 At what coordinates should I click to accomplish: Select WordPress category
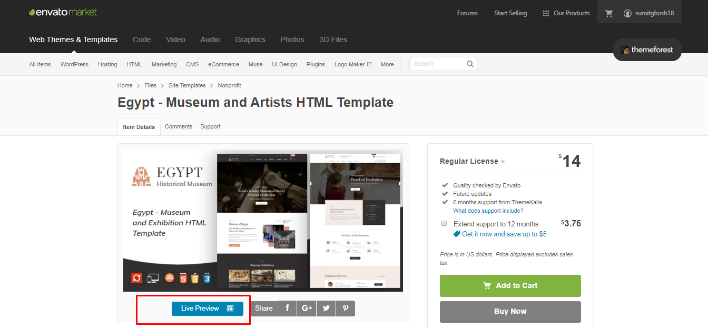pos(74,64)
